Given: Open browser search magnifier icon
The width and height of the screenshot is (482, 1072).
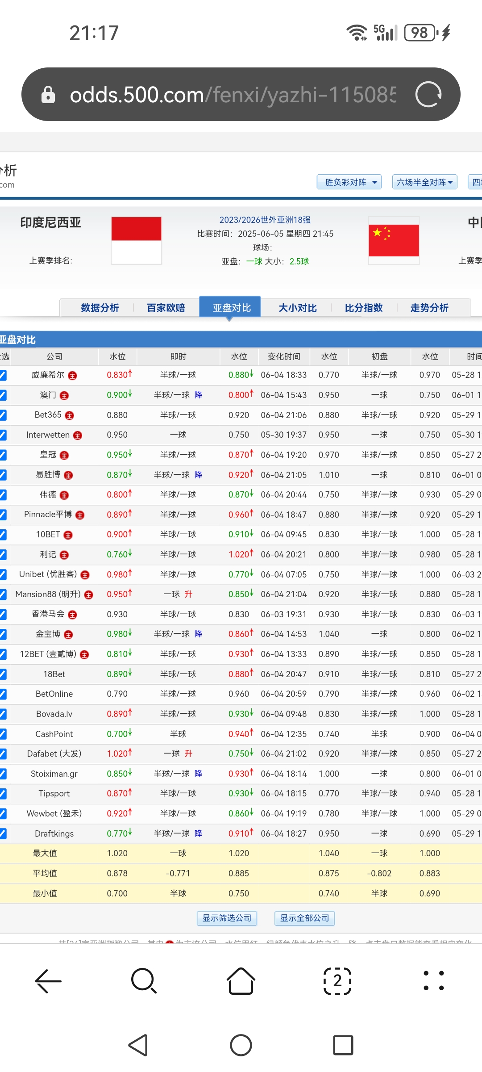Looking at the screenshot, I should (x=144, y=981).
